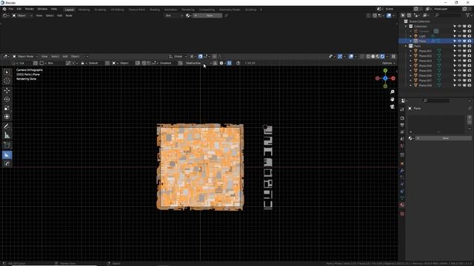Click the outliner filter funnel icon
474x266 pixels.
tap(468, 15)
